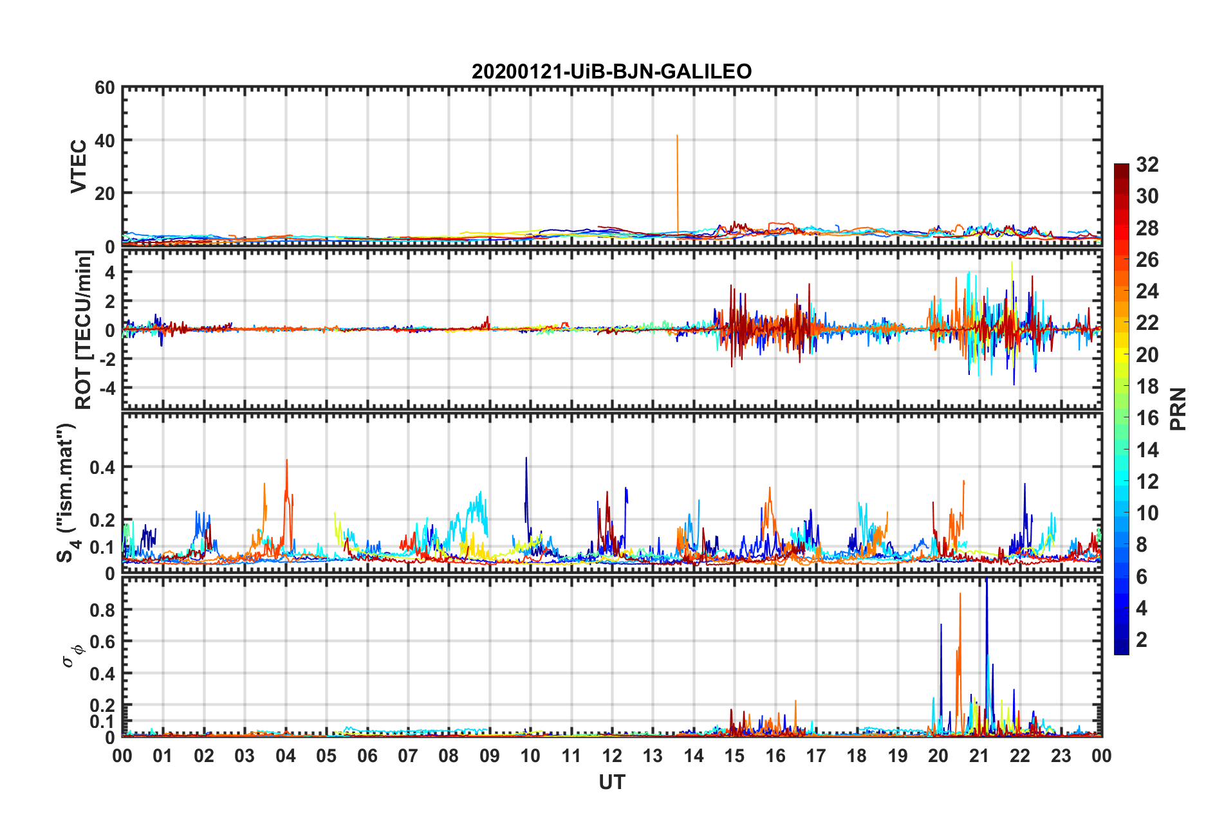Click VTEC y-axis tick 60
Viewport: 1224px width, 818px height.
click(105, 88)
